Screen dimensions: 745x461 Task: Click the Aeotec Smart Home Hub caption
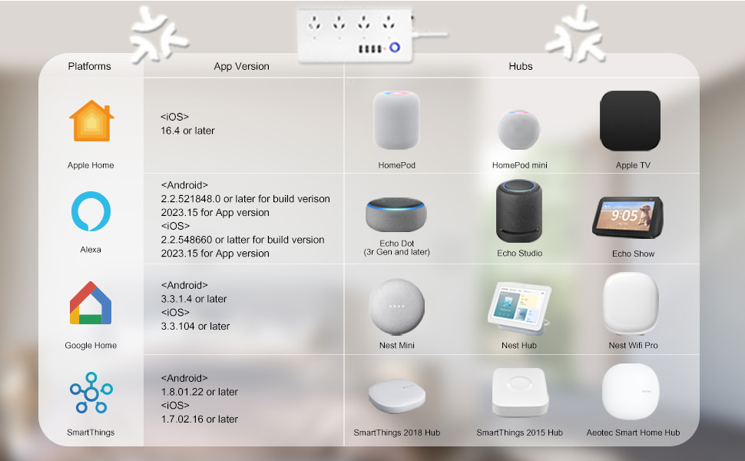pyautogui.click(x=633, y=433)
